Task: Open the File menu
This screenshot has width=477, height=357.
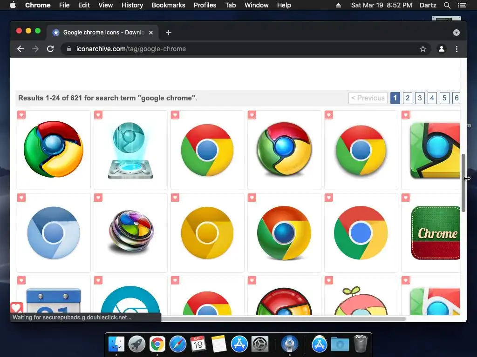Action: 64,5
